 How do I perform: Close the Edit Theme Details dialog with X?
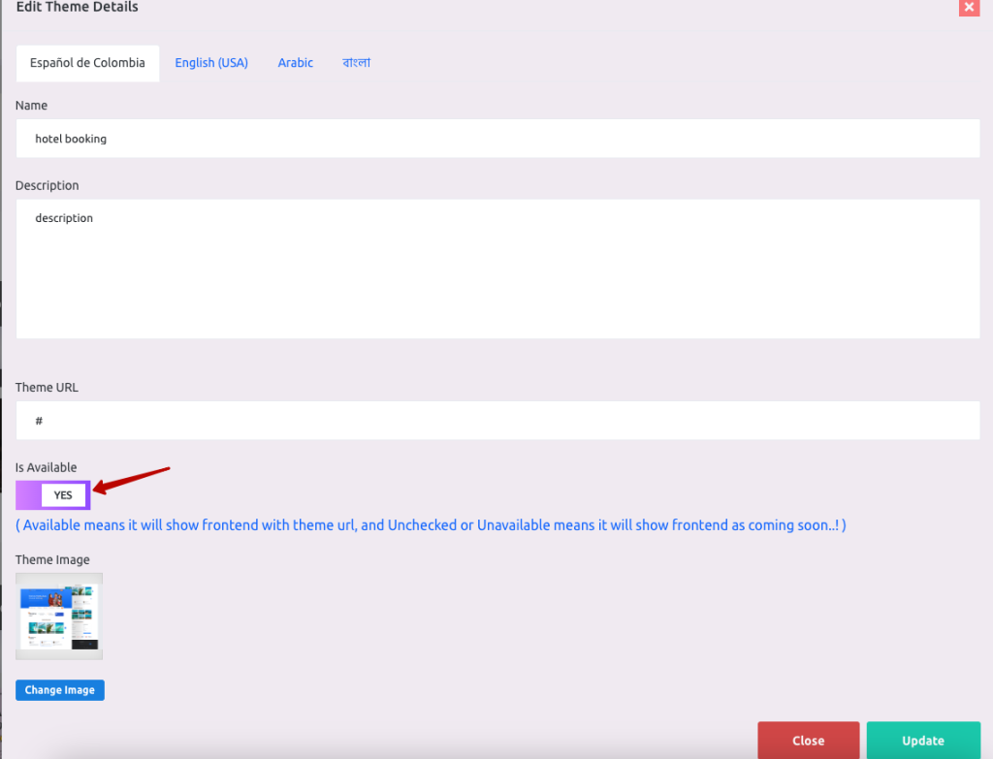[x=969, y=7]
